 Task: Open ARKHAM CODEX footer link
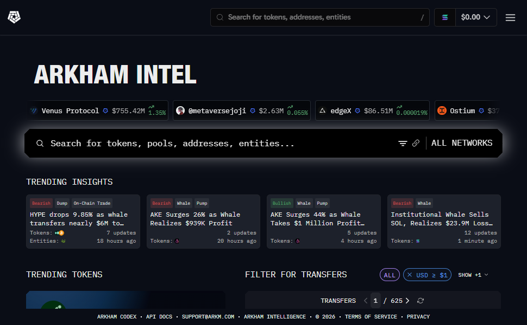117,317
